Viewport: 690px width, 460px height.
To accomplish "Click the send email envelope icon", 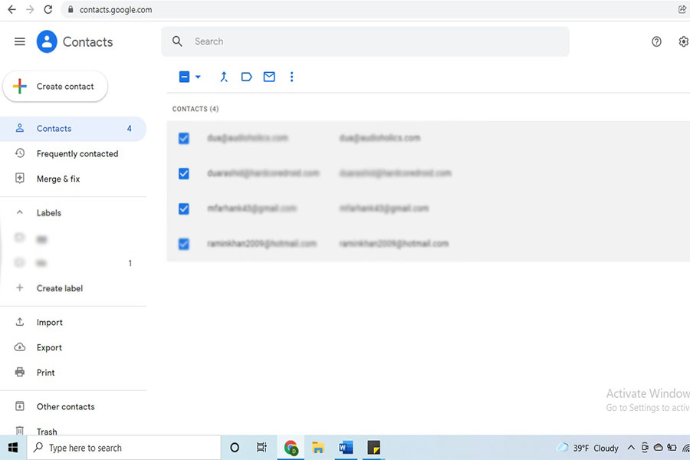I will pyautogui.click(x=269, y=77).
